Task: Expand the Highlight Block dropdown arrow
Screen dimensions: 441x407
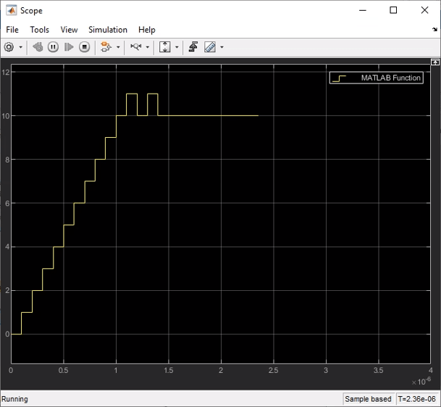Action: click(x=118, y=47)
